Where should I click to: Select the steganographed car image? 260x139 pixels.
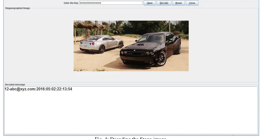coord(131,46)
